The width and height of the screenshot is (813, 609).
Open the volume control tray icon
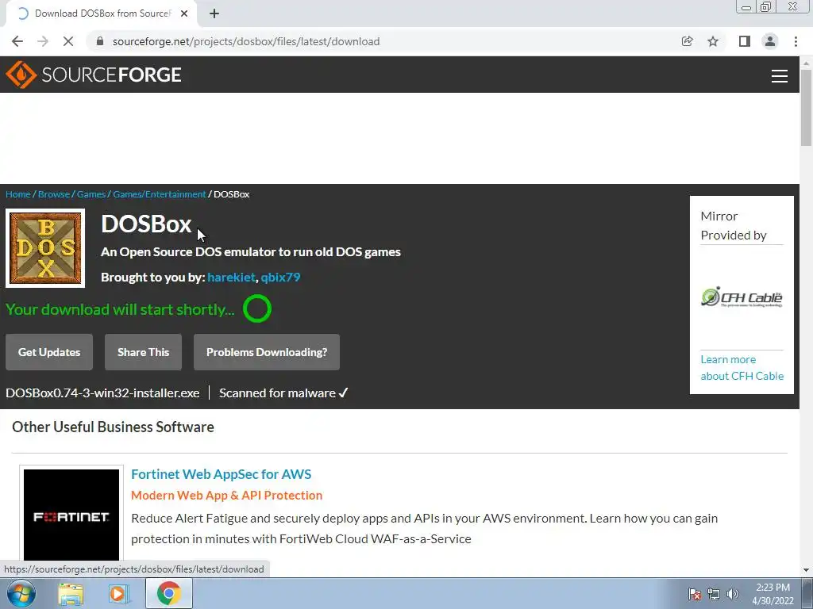(x=732, y=594)
